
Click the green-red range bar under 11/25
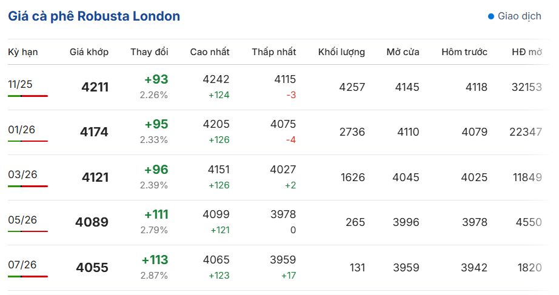(28, 96)
